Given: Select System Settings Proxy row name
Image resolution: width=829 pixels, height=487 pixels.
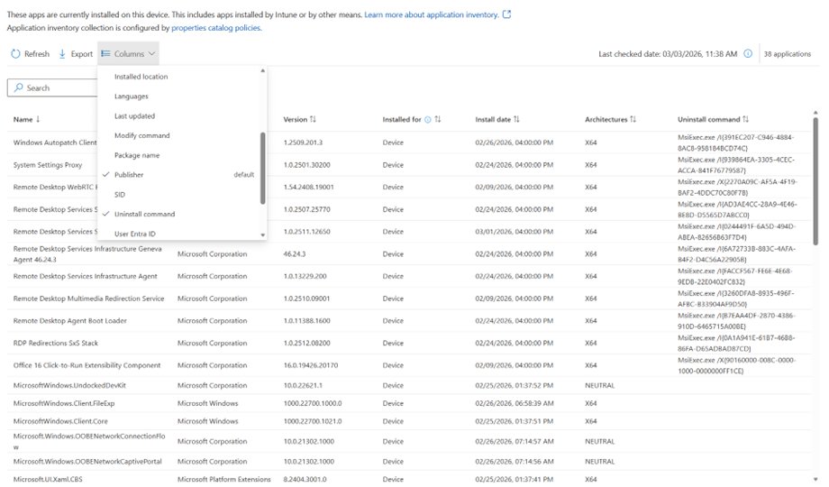Looking at the screenshot, I should click(x=48, y=165).
